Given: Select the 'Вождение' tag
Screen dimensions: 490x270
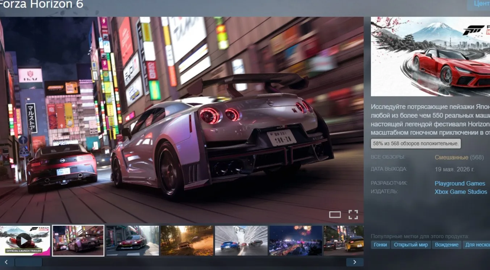Looking at the screenshot, I should tap(447, 245).
